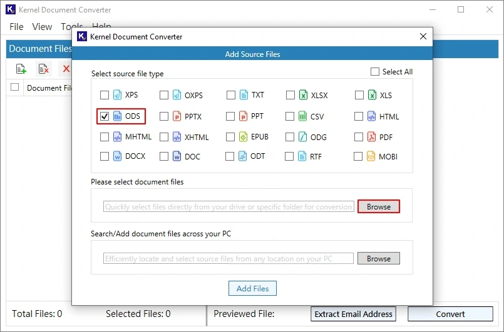Open the View menu
The width and height of the screenshot is (504, 332).
[x=42, y=27]
